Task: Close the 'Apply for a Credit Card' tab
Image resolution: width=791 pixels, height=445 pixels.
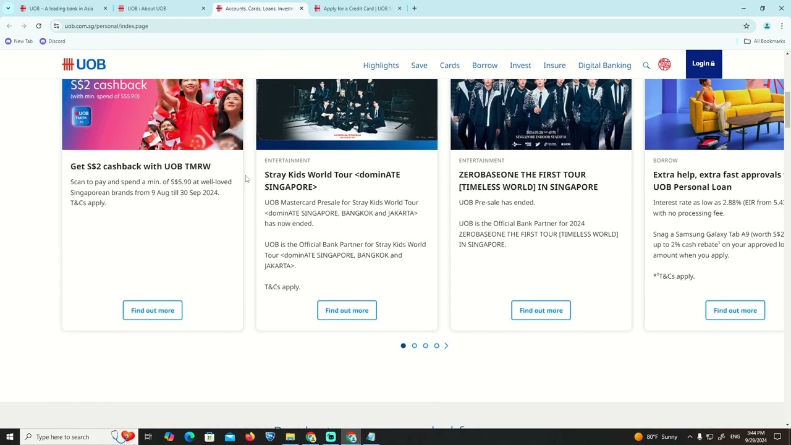Action: click(399, 9)
